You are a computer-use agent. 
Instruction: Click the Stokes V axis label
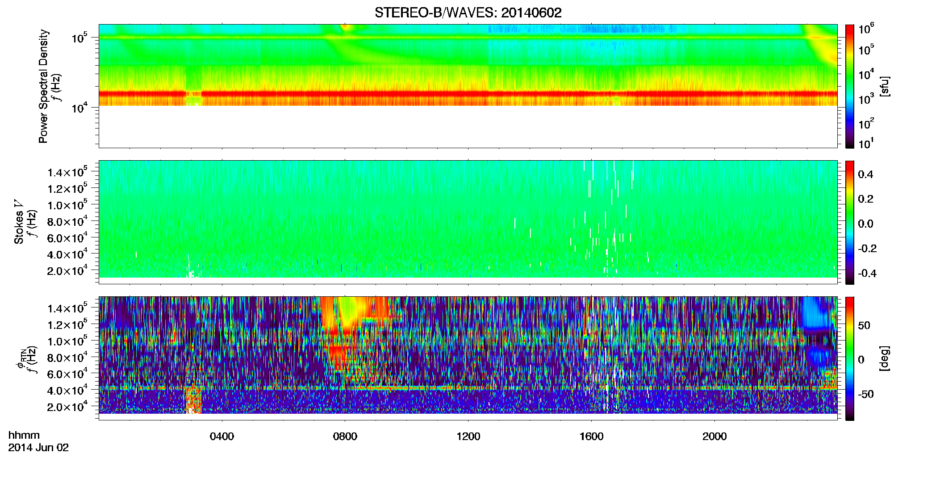(x=19, y=222)
